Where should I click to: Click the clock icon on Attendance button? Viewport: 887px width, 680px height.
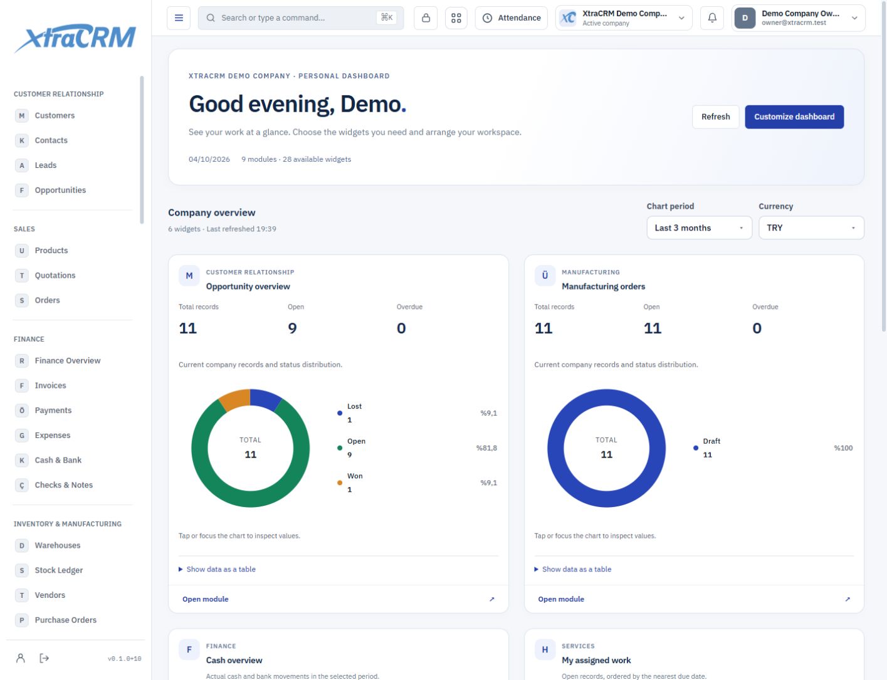point(487,18)
